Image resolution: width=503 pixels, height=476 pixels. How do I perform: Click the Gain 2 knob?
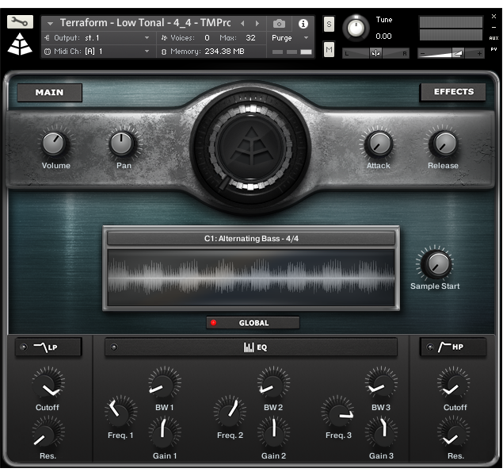pyautogui.click(x=273, y=432)
